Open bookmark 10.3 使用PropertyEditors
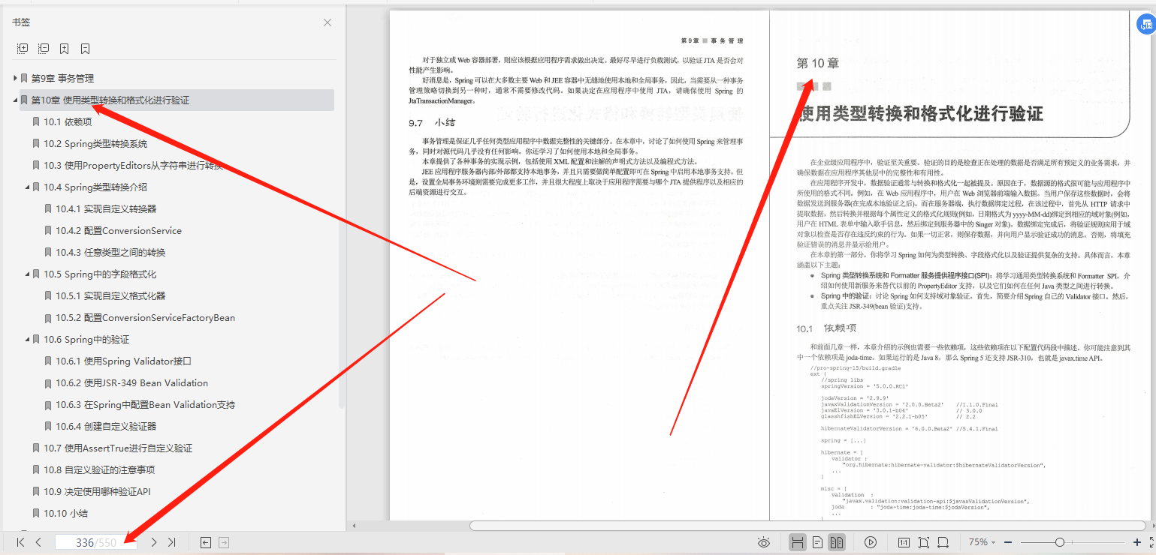1156x555 pixels. click(x=134, y=165)
